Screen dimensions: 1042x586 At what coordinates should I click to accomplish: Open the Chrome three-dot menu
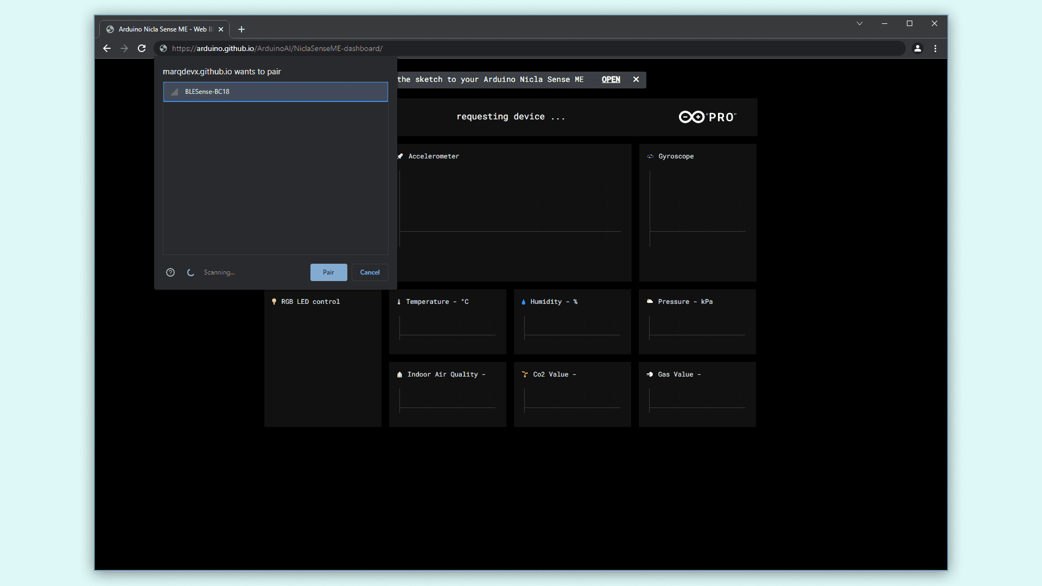click(x=935, y=48)
